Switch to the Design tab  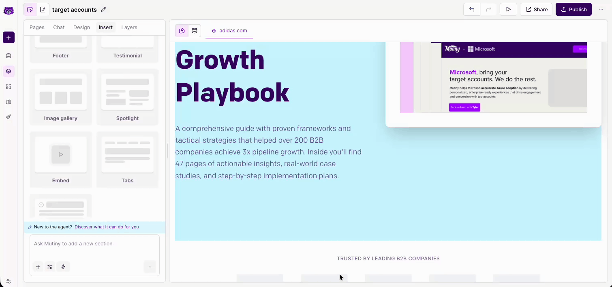click(81, 27)
